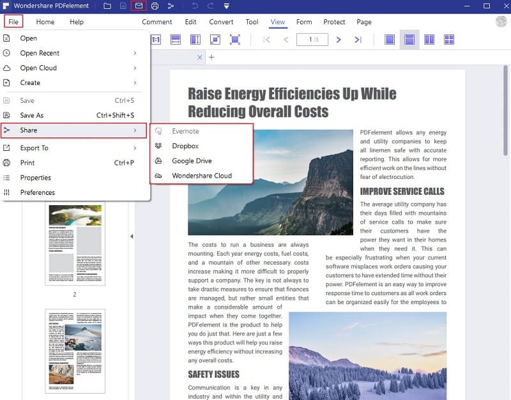
Task: Click the redo arrow icon
Action: [211, 6]
